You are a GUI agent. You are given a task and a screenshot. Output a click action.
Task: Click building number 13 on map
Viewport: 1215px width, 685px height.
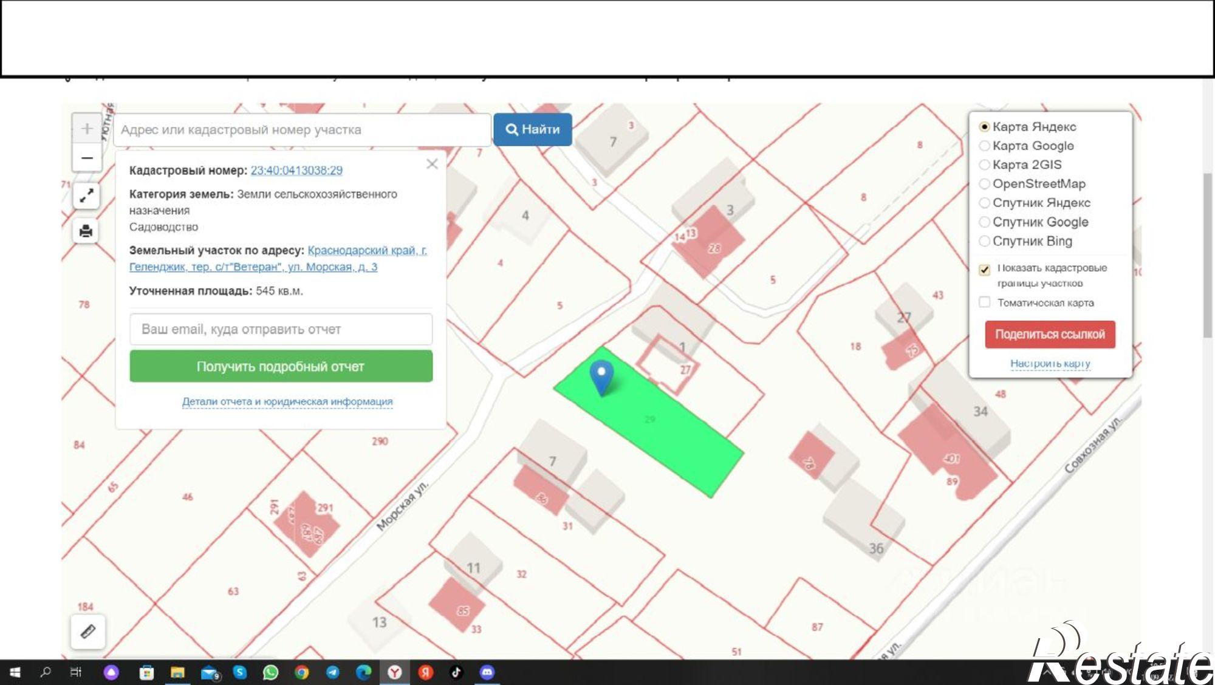point(379,622)
